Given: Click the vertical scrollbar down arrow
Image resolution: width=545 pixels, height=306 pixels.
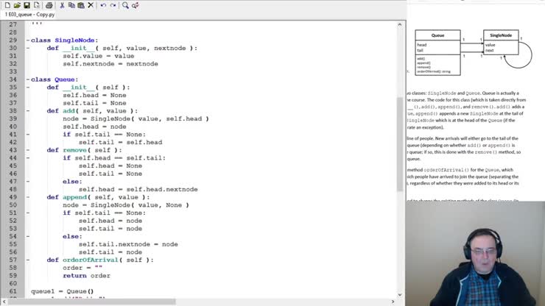Looking at the screenshot, I should click(x=401, y=293).
